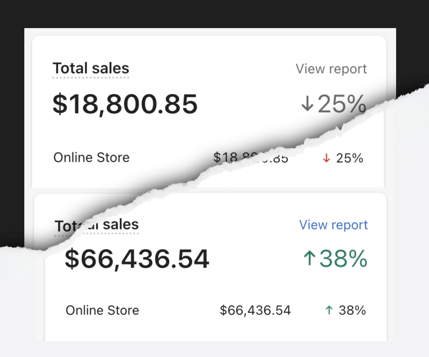The height and width of the screenshot is (357, 429).
Task: Select Online Store label in the 25% card
Action: click(x=92, y=158)
